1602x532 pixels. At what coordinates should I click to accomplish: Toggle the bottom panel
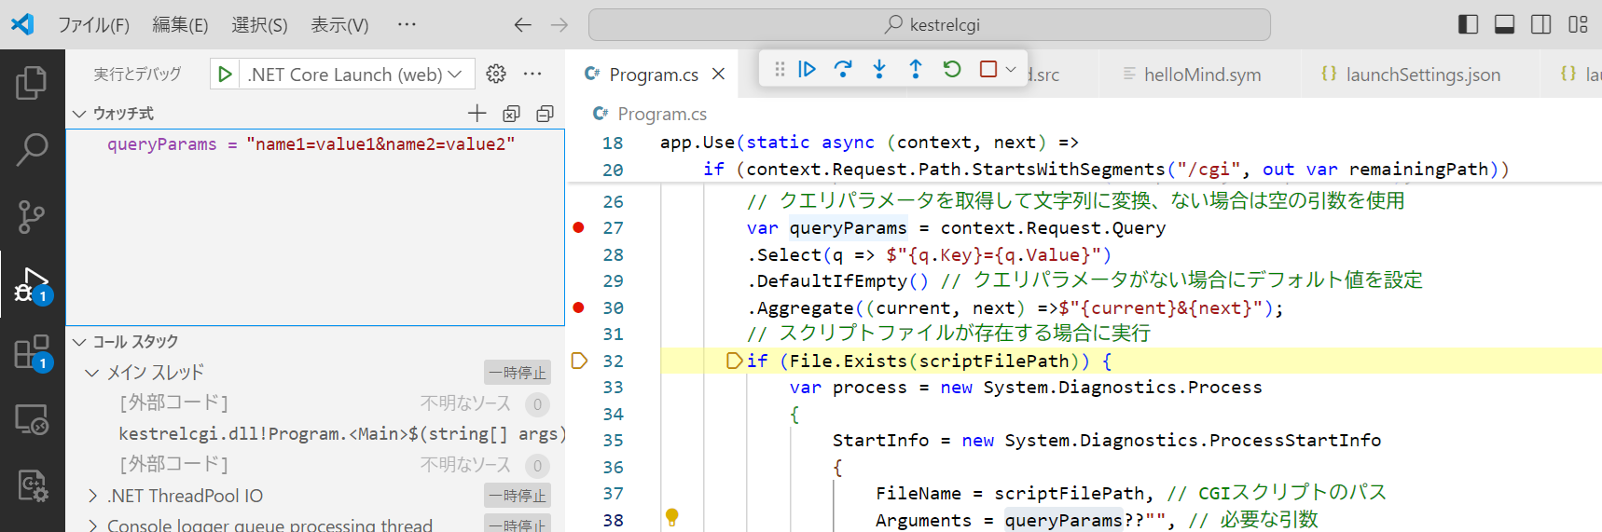click(x=1504, y=24)
